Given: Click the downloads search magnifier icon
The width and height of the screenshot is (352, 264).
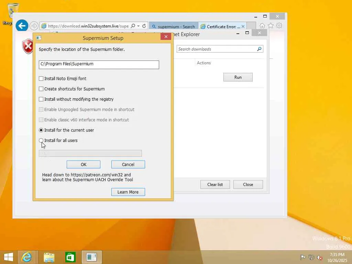Looking at the screenshot, I should [259, 49].
